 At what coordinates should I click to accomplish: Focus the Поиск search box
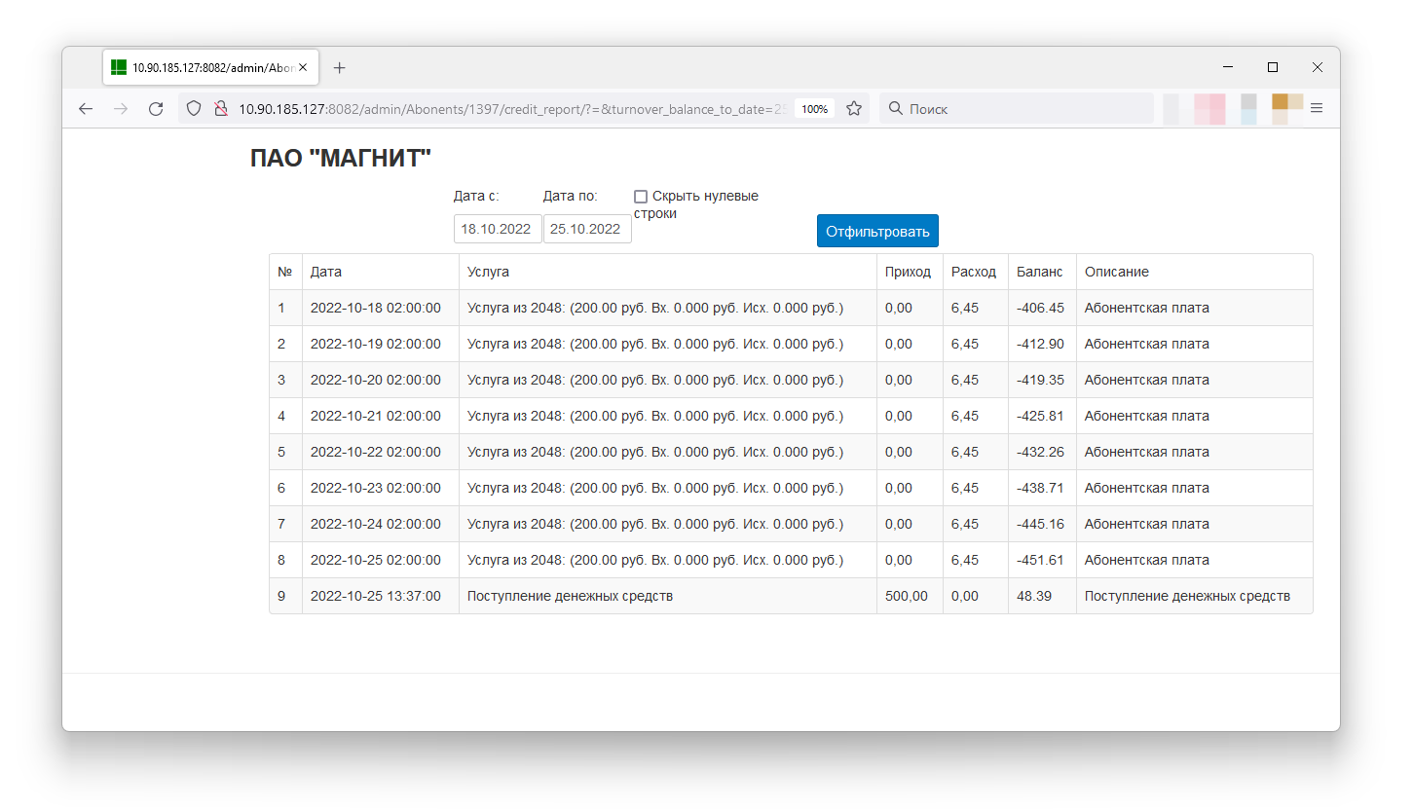[1017, 109]
